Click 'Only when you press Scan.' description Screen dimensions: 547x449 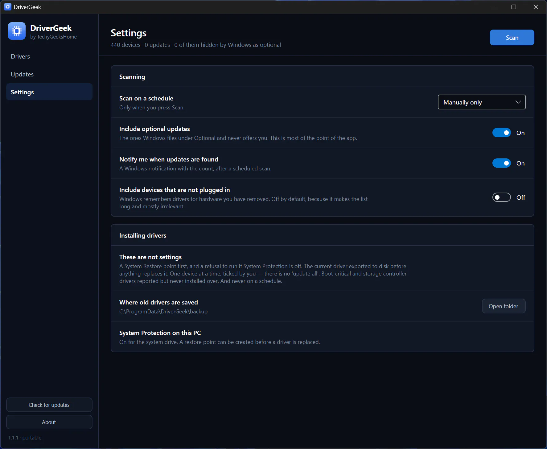tap(152, 108)
